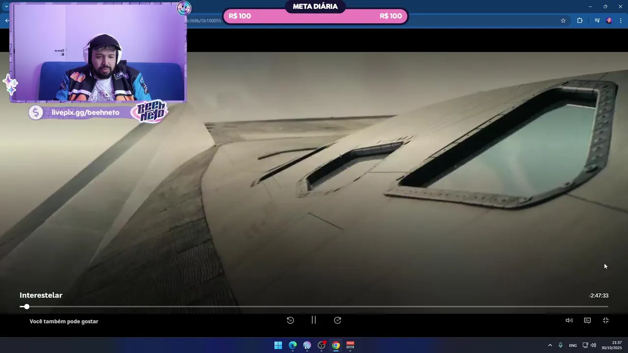
Task: Exit fullscreen player mode
Action: pyautogui.click(x=606, y=320)
